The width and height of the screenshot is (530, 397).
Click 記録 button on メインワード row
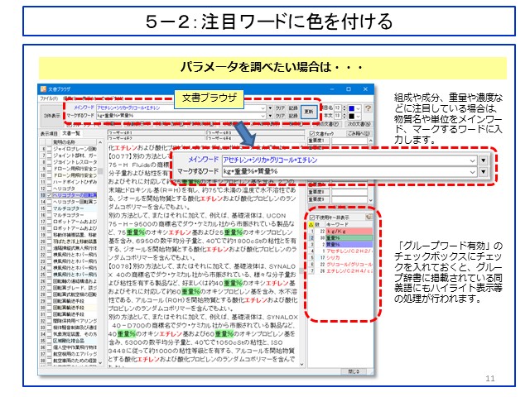tap(292, 108)
